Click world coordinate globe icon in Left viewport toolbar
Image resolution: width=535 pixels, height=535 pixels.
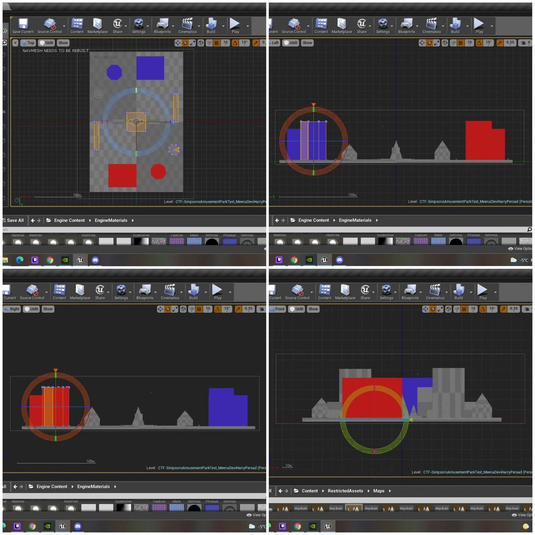(445, 43)
